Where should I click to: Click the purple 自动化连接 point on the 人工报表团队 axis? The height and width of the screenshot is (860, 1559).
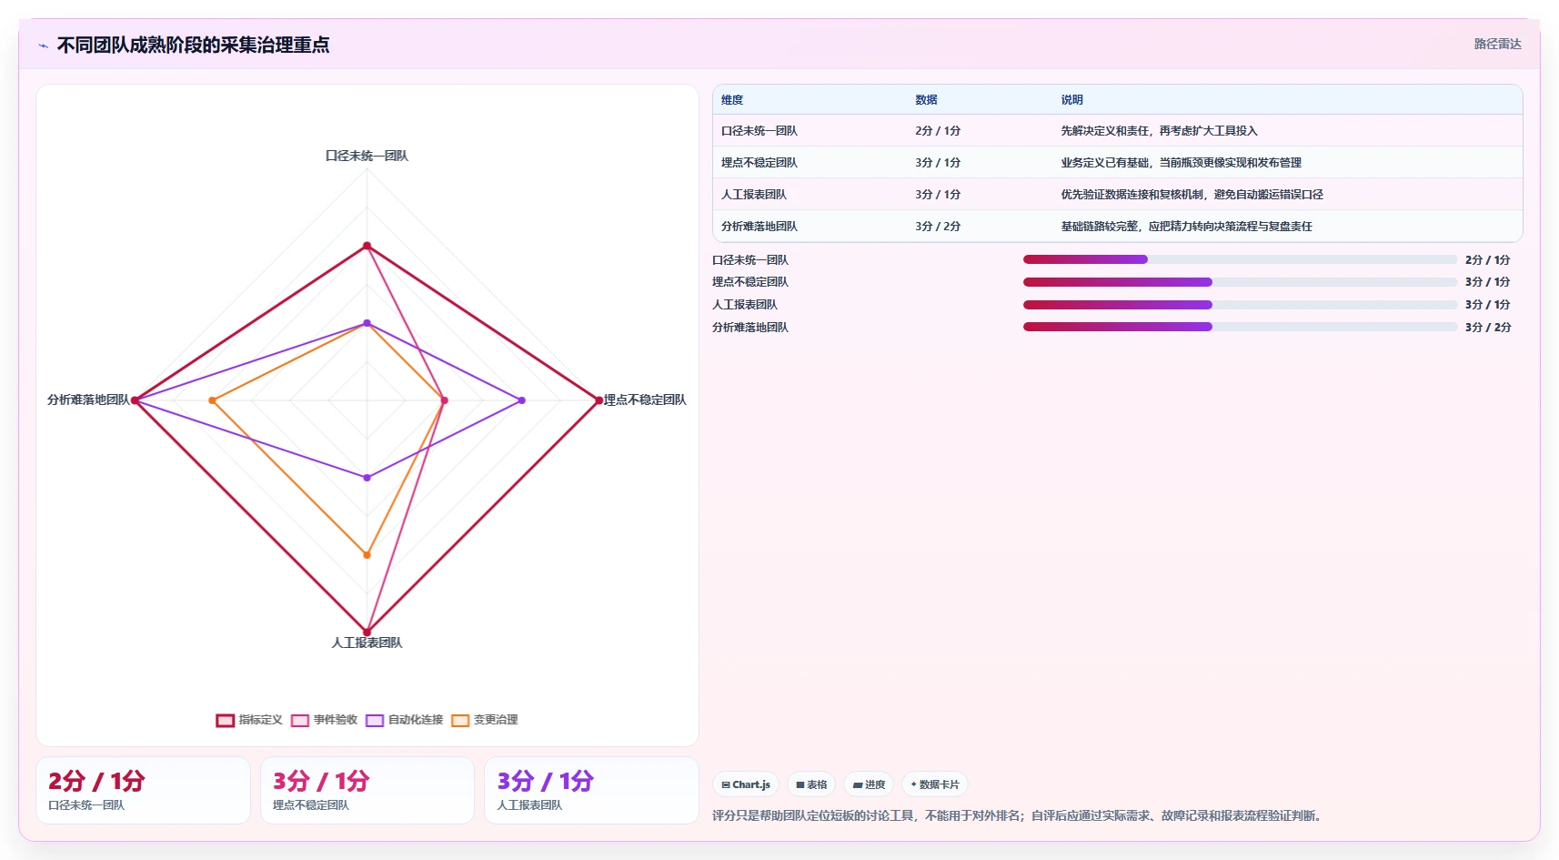pyautogui.click(x=367, y=478)
